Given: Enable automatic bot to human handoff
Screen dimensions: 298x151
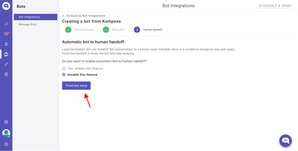Looking at the screenshot, I should [x=64, y=68].
